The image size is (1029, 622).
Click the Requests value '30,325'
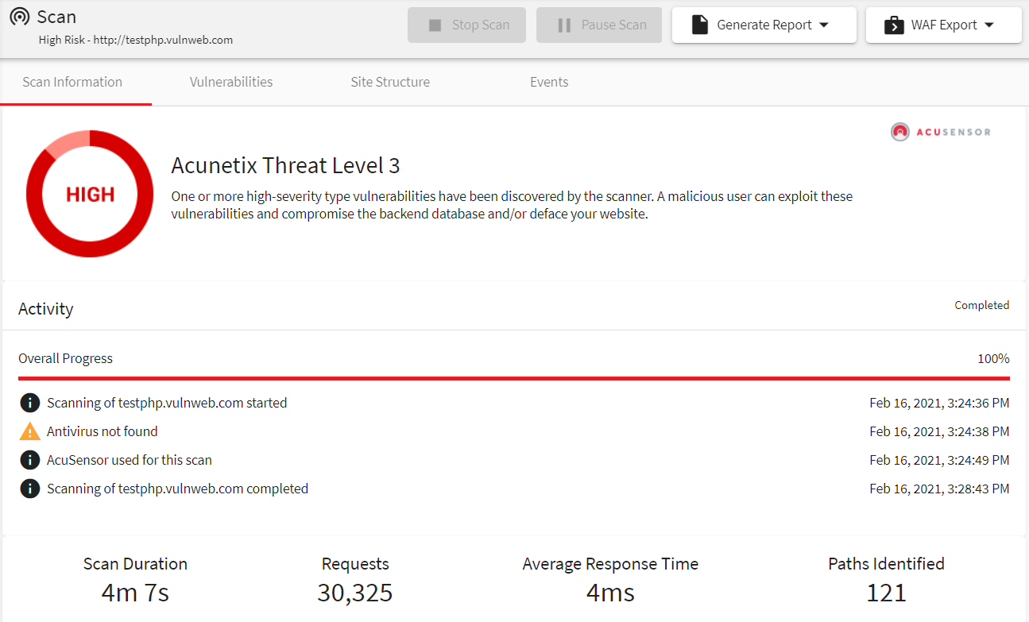click(x=355, y=593)
